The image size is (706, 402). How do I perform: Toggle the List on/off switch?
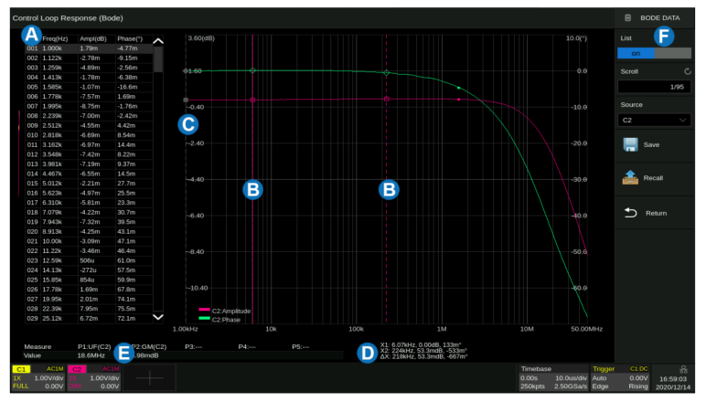coord(654,53)
